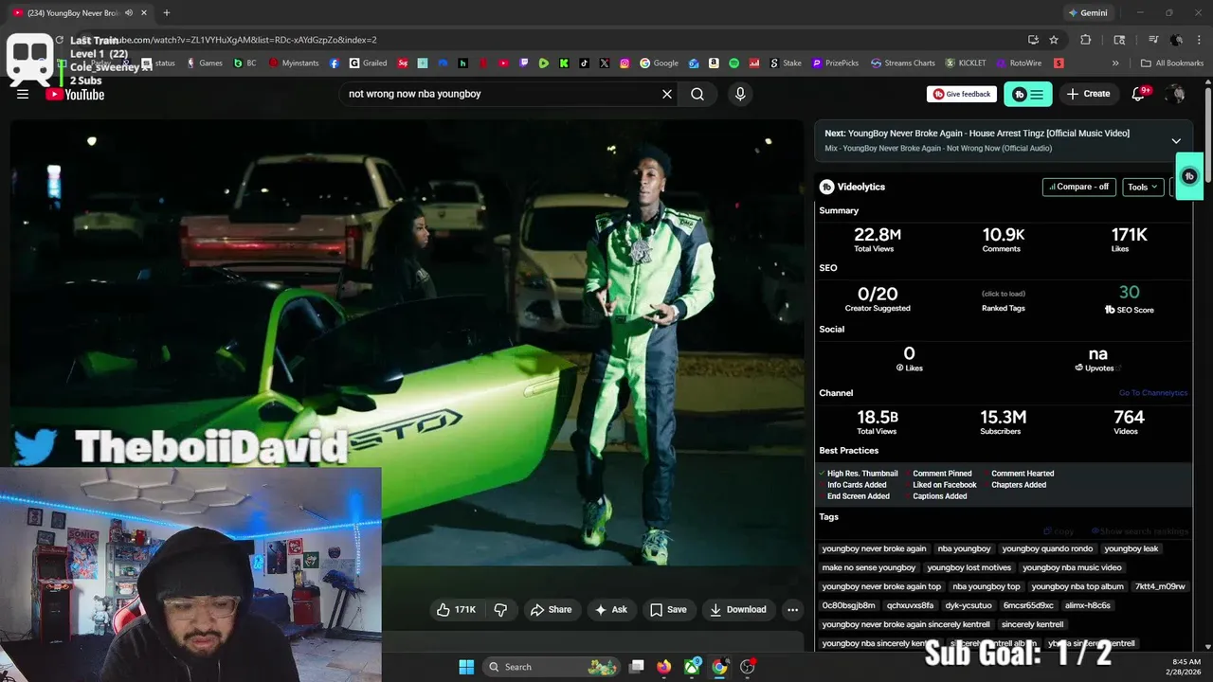Viewport: 1213px width, 682px height.
Task: Select the 'make no sense youngboy' tag
Action: tap(869, 567)
